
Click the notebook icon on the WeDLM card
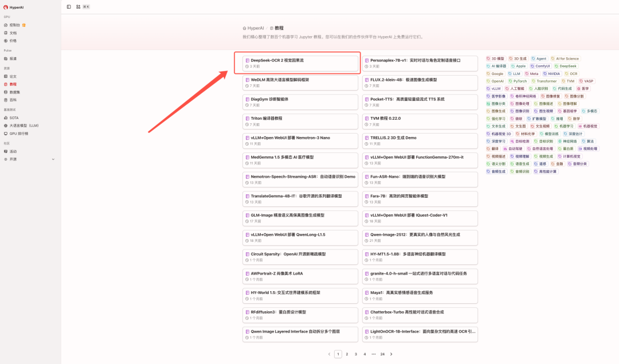(x=247, y=80)
